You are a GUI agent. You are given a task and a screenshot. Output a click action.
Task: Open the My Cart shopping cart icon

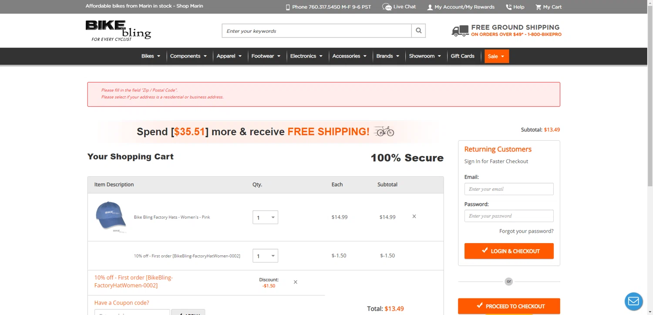(538, 7)
